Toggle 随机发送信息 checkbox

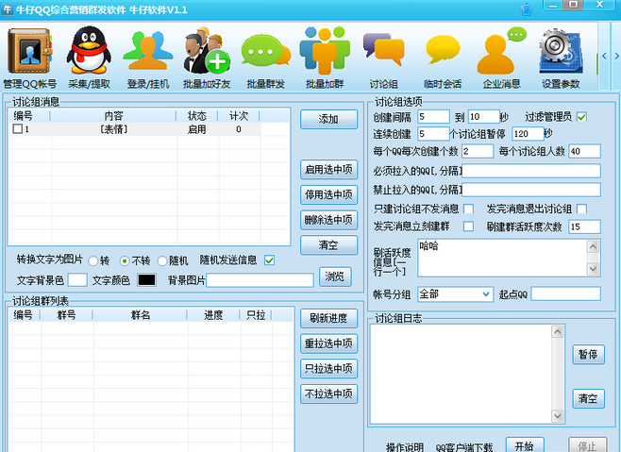pos(269,260)
